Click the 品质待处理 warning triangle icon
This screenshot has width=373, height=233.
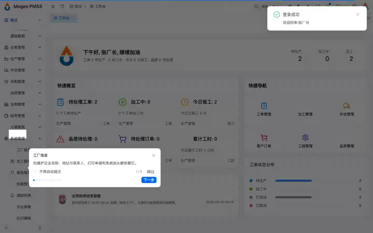[x=60, y=139]
